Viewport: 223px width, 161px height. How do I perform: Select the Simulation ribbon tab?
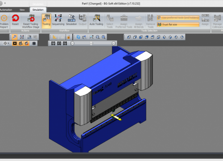click(x=38, y=10)
